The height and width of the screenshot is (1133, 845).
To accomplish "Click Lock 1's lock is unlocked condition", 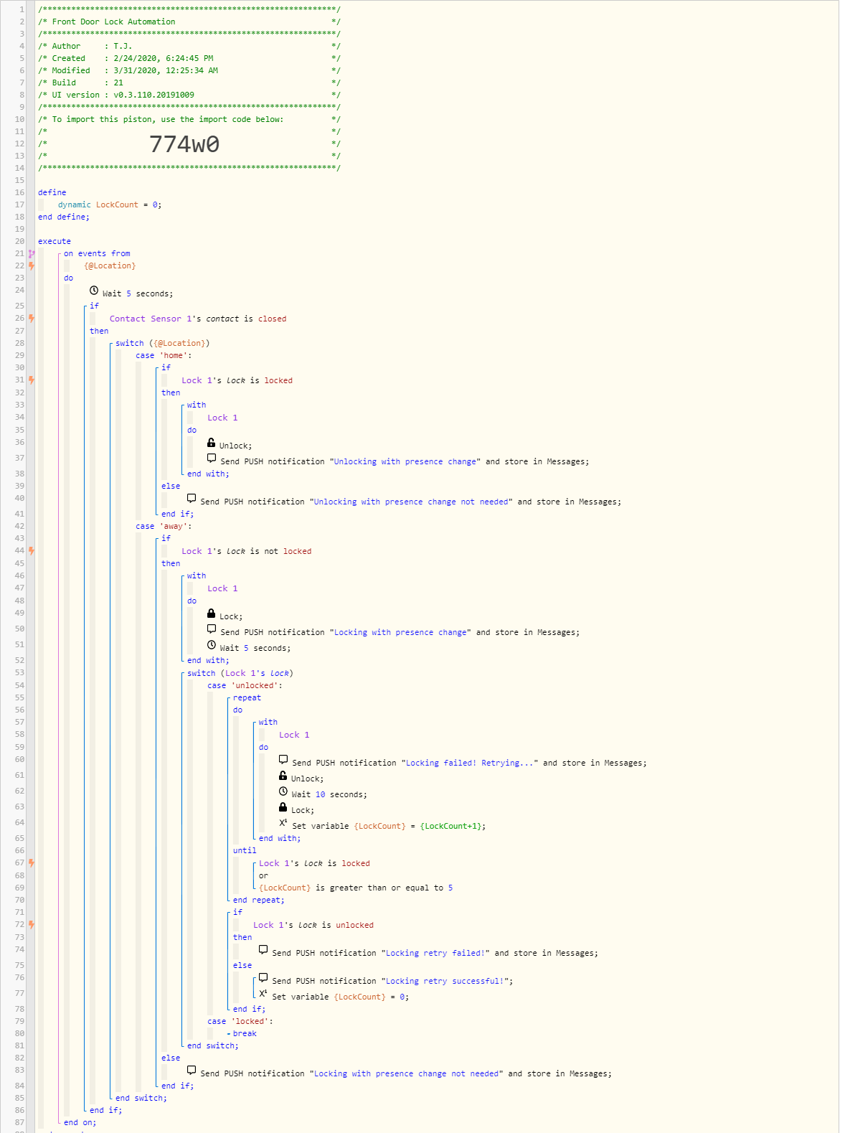I will [x=313, y=925].
